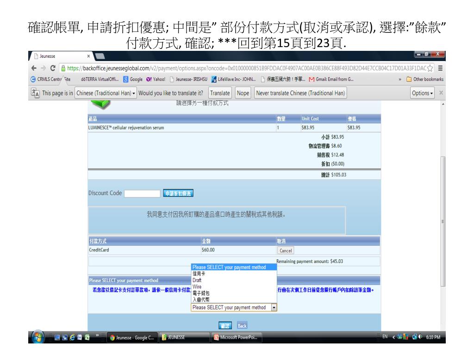The image size is (474, 355).
Task: Click Switch between windows quick launch icon
Action: tap(65, 337)
